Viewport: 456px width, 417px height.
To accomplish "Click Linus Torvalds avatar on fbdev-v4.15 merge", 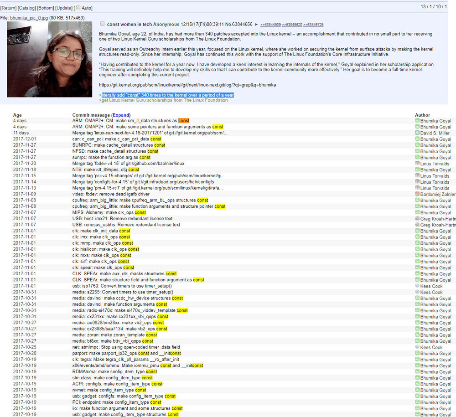I will pos(417,163).
